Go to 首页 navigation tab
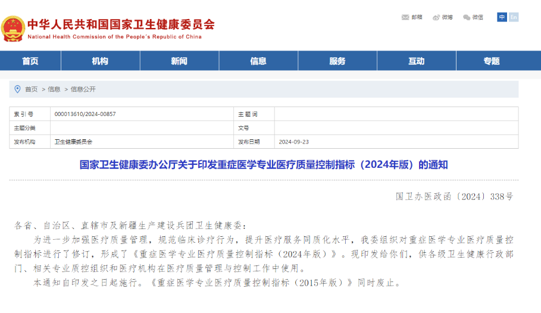Image resolution: width=541 pixels, height=313 pixels. (30, 61)
